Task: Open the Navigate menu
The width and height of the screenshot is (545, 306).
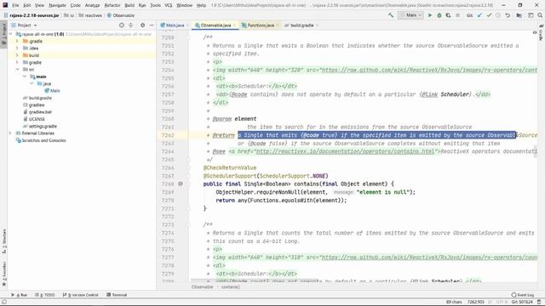Action: tap(57, 5)
